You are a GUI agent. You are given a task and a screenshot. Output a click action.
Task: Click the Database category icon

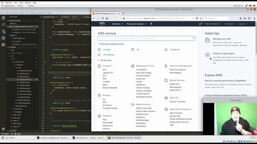tap(99, 116)
